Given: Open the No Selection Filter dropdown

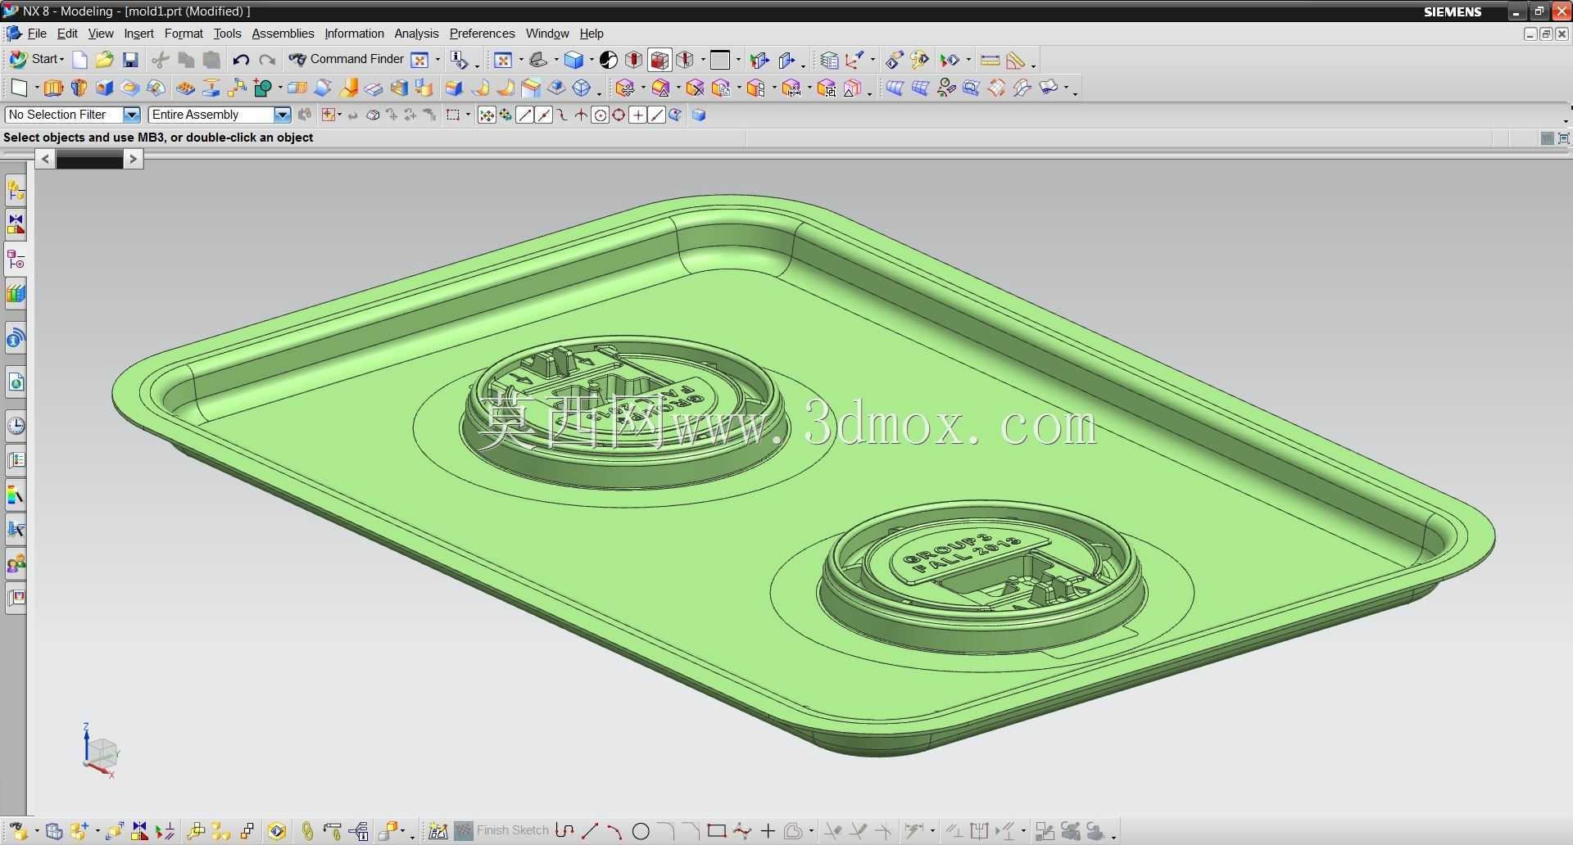Looking at the screenshot, I should (131, 115).
